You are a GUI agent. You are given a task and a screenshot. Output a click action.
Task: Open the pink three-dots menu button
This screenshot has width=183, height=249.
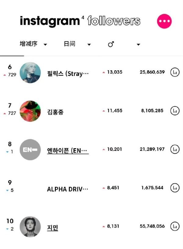click(x=164, y=21)
